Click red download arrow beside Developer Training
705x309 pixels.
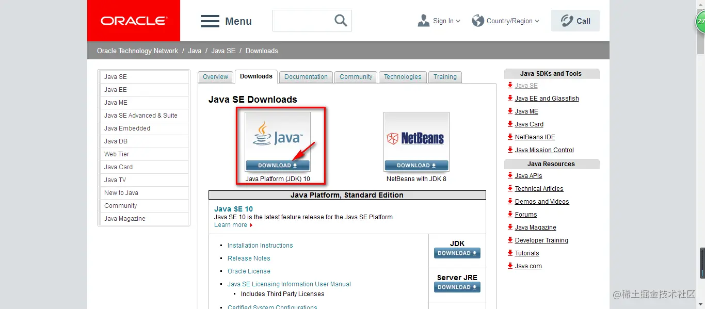[510, 240]
